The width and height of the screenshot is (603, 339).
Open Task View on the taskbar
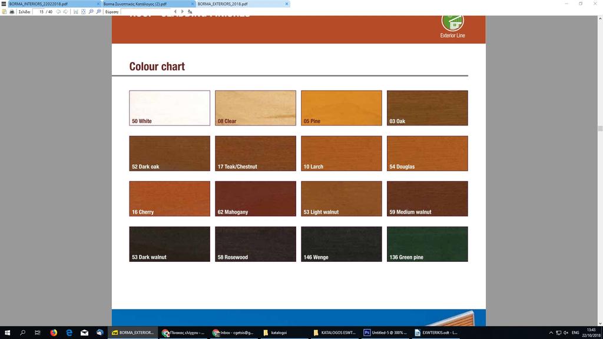click(x=38, y=333)
